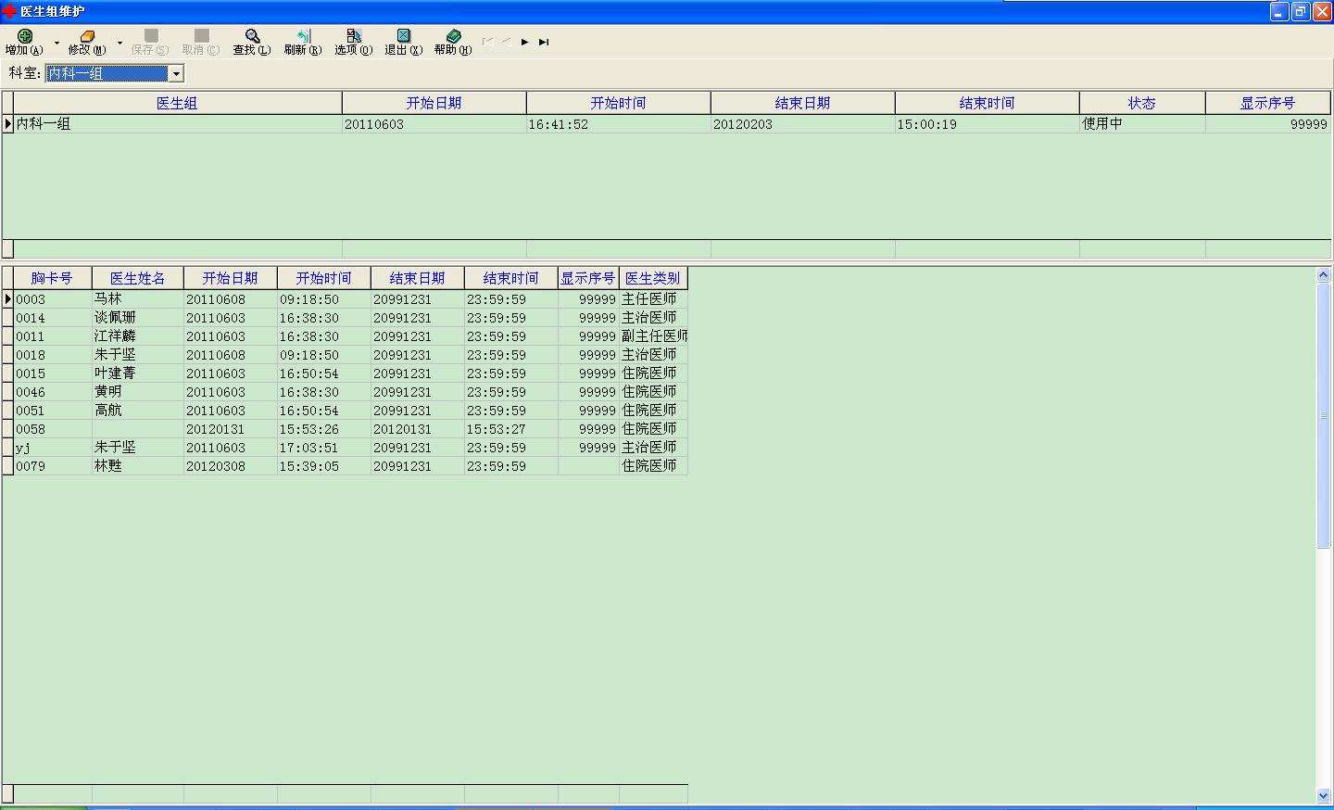This screenshot has height=810, width=1334.
Task: Click the 医生姓名 column header
Action: tap(138, 278)
